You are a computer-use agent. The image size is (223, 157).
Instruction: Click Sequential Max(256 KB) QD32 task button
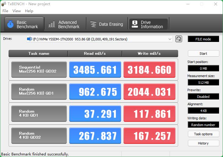click(x=39, y=69)
